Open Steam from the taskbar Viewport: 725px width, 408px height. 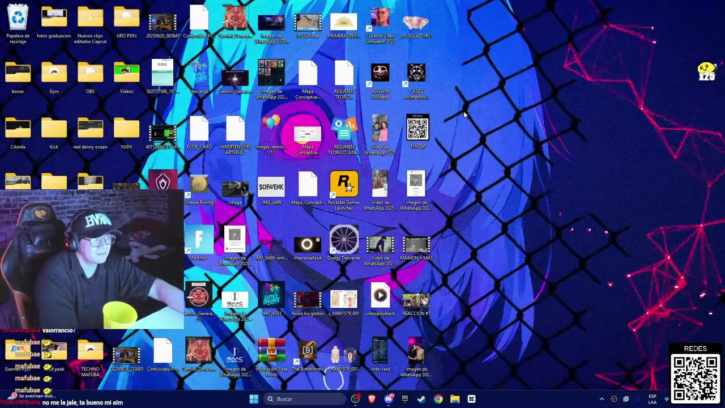tap(421, 399)
